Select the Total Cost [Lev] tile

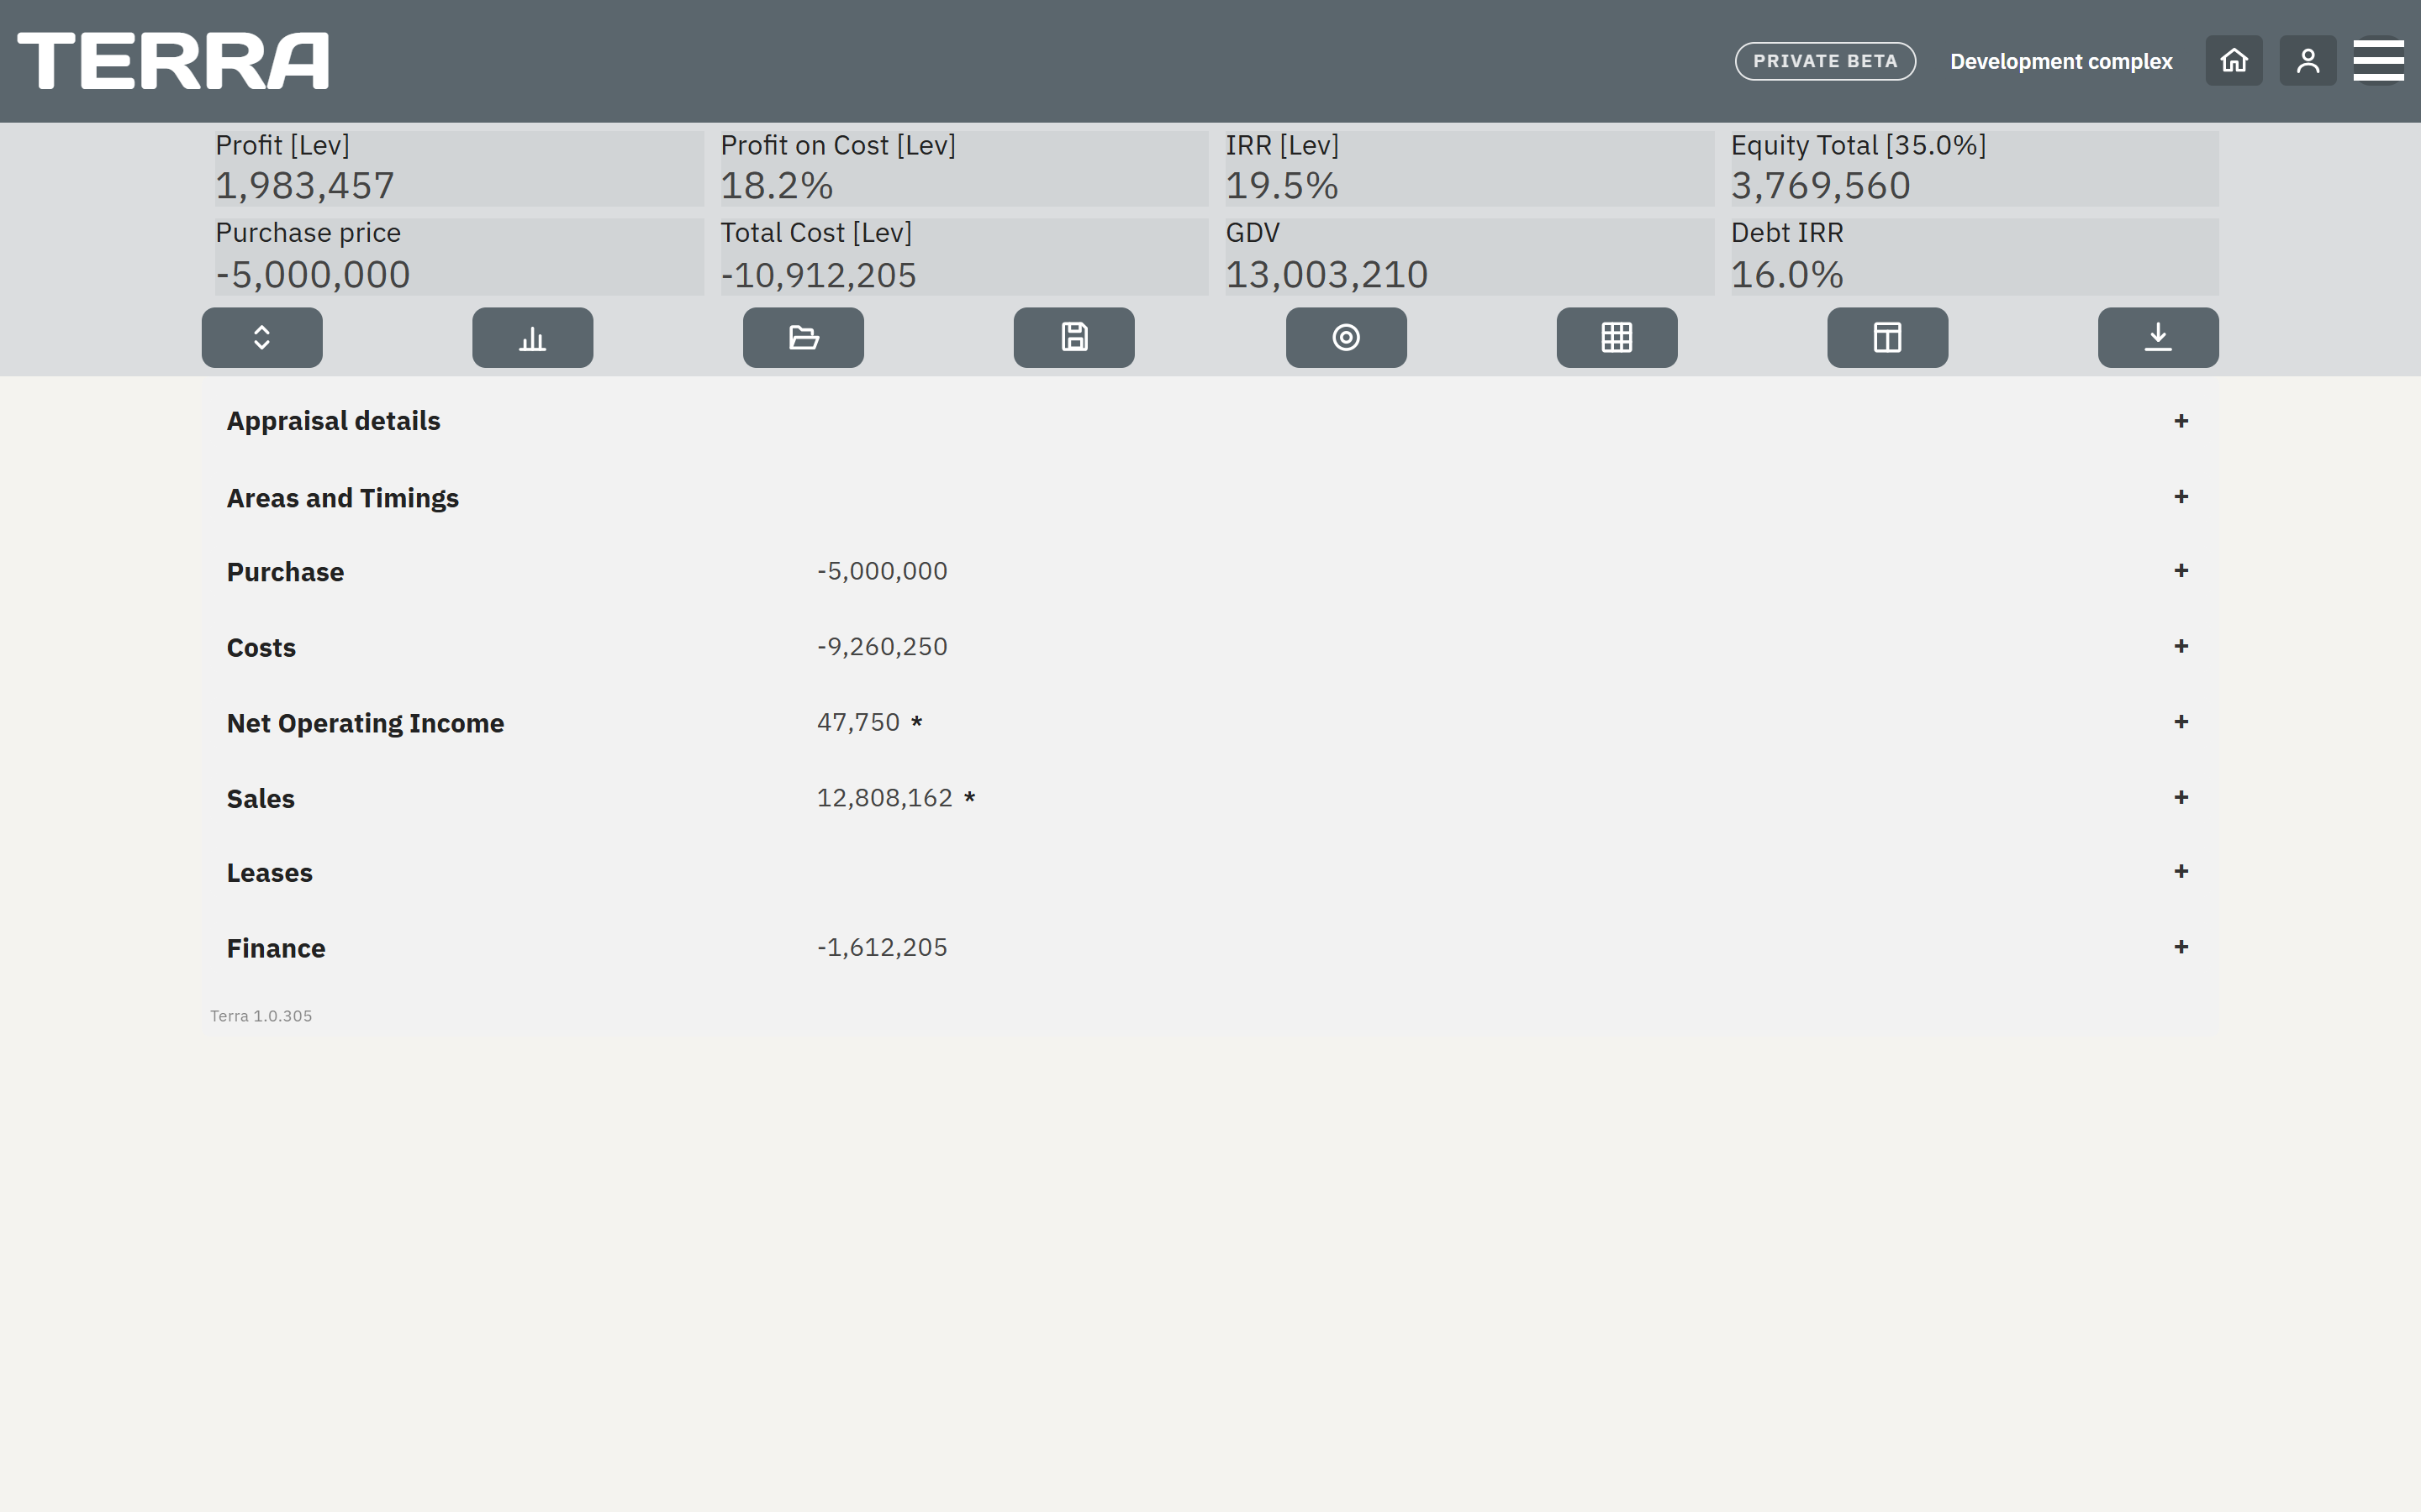pyautogui.click(x=964, y=257)
